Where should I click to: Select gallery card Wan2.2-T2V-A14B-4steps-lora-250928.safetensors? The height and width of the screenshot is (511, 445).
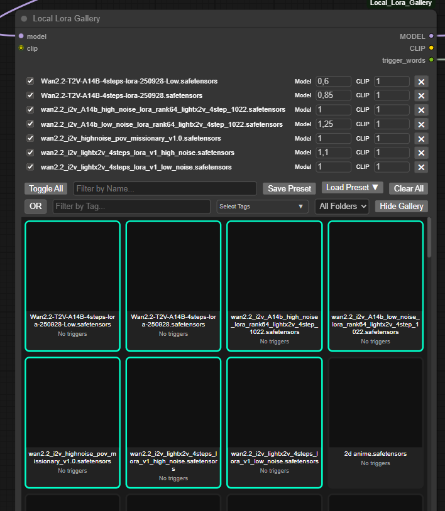[173, 286]
